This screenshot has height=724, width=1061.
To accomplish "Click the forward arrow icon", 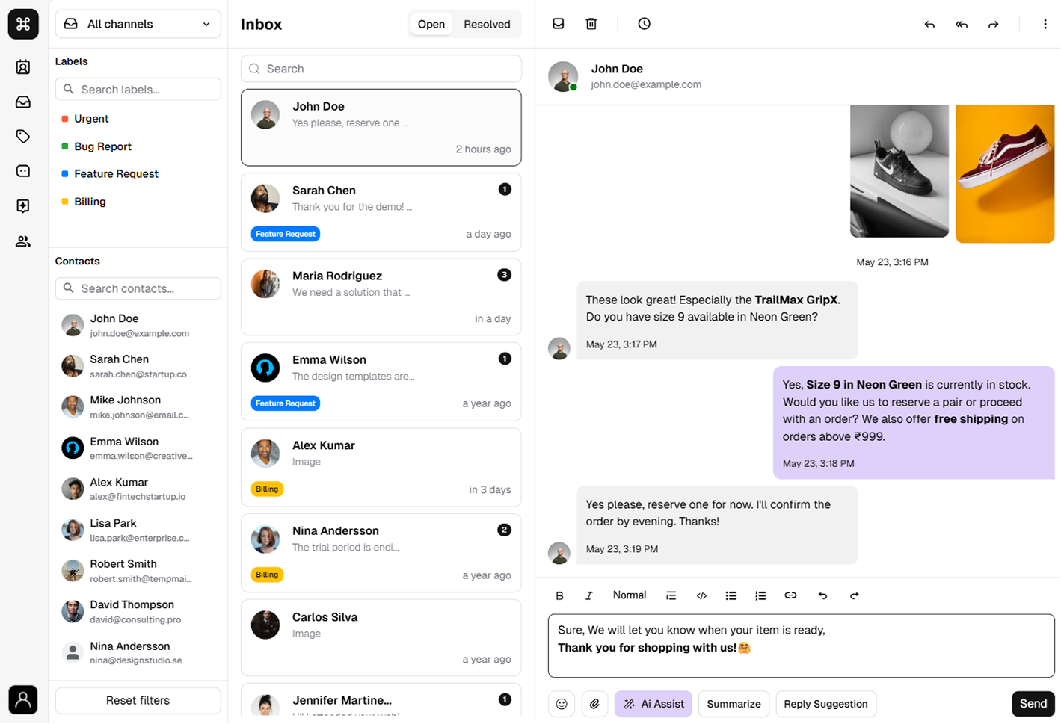I will point(994,25).
